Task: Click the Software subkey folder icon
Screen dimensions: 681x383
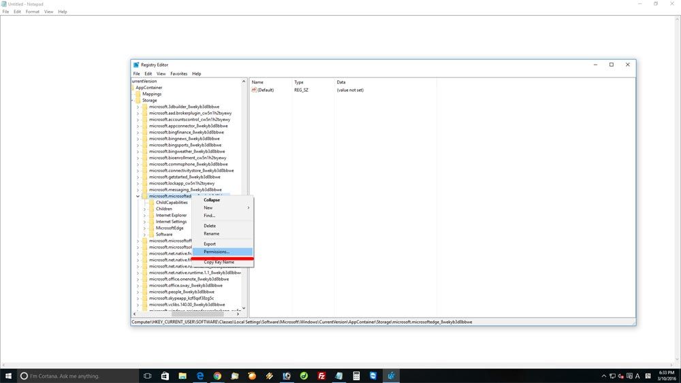Action: pyautogui.click(x=152, y=234)
